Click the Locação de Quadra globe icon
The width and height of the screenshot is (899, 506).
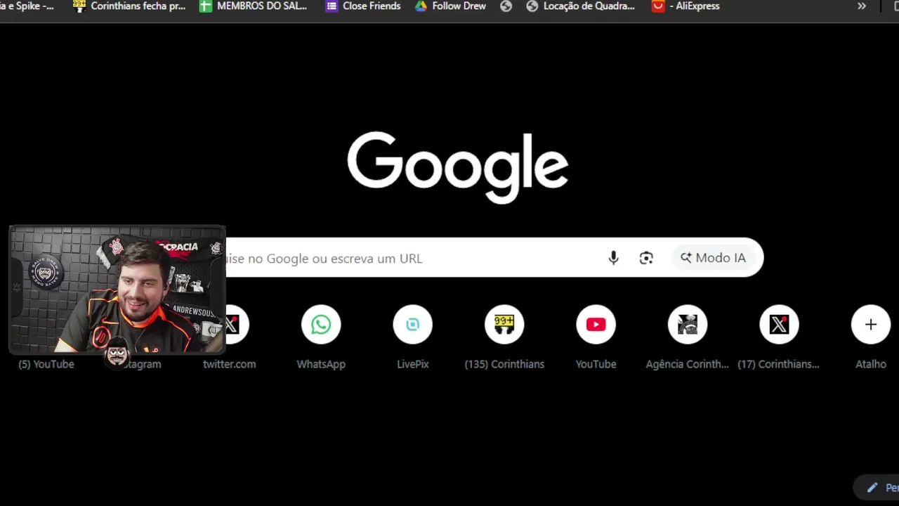point(532,6)
